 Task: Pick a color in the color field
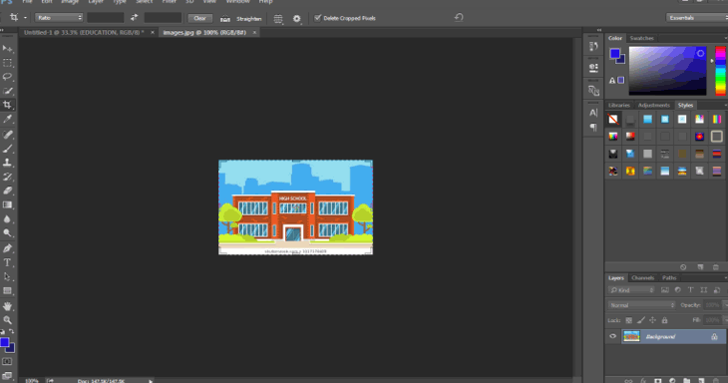point(667,71)
